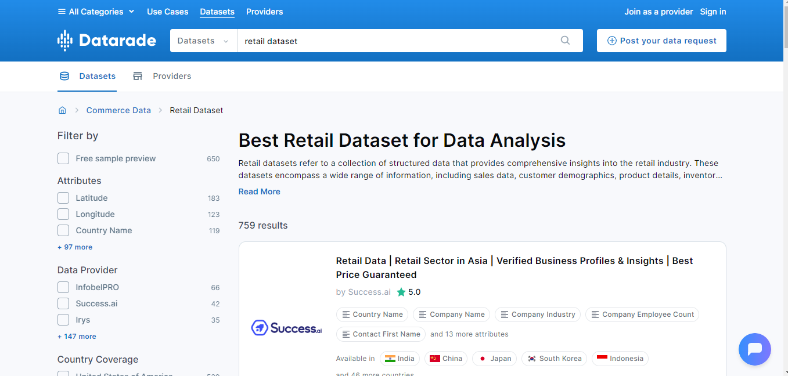Click the Success.ai logo on the dataset card

[286, 327]
